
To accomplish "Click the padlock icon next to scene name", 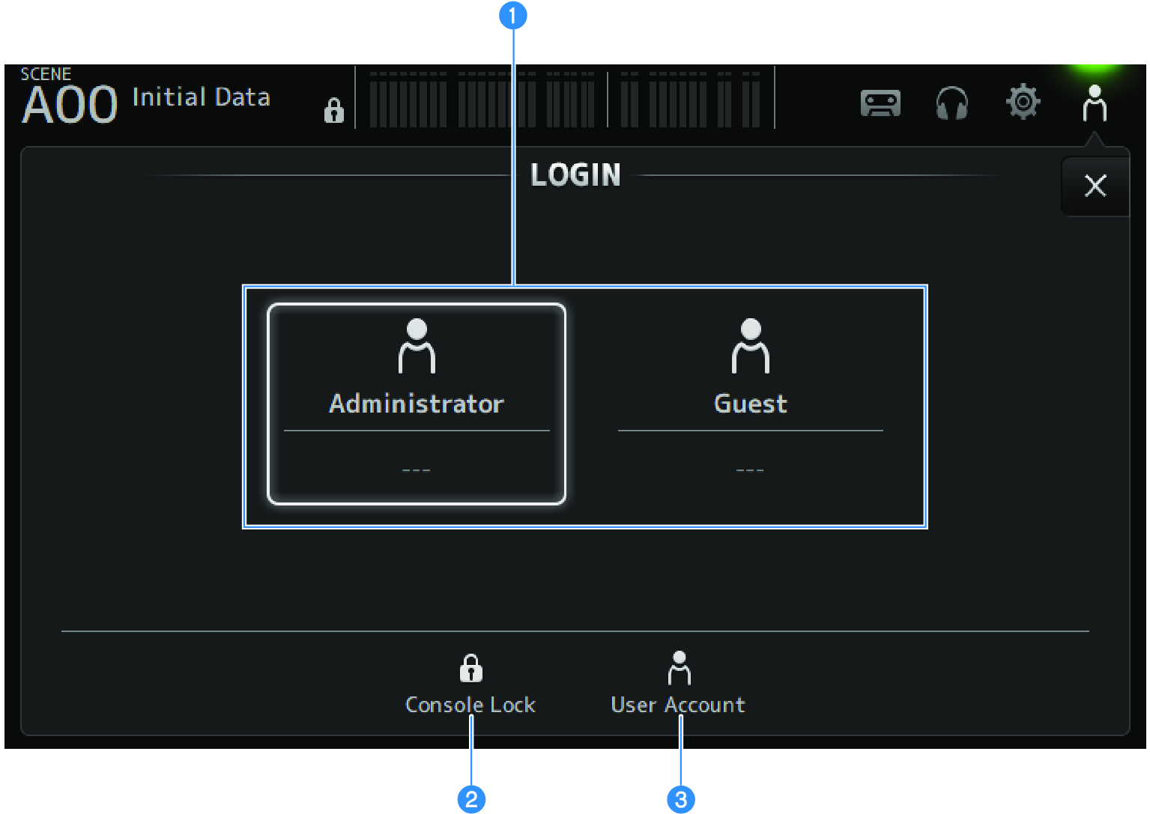I will [333, 109].
